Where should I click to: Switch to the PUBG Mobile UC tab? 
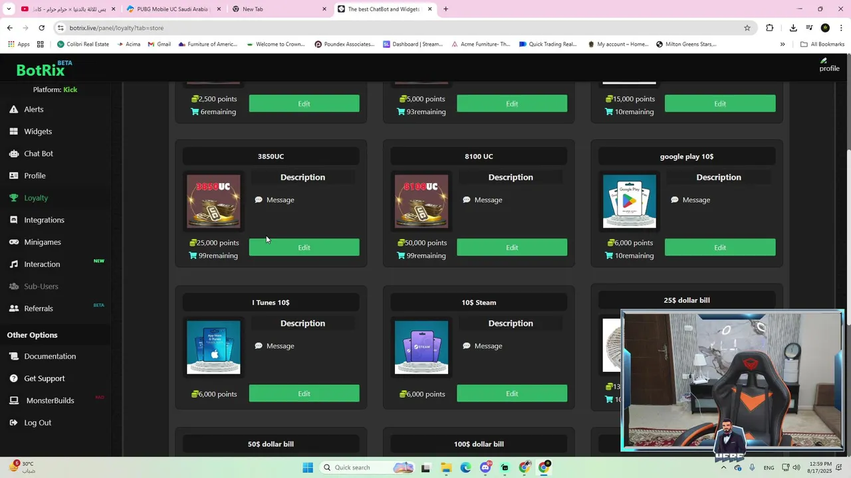pos(173,9)
